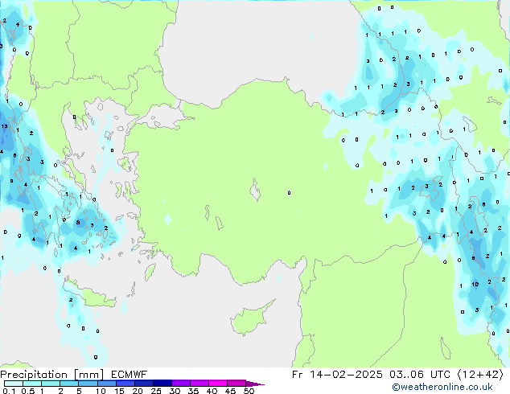
Task: Click the 30–35 mm purple legend swatch
Action: (x=180, y=384)
